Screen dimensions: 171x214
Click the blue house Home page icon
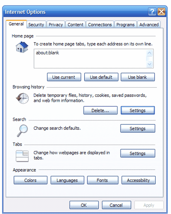coord(22,47)
